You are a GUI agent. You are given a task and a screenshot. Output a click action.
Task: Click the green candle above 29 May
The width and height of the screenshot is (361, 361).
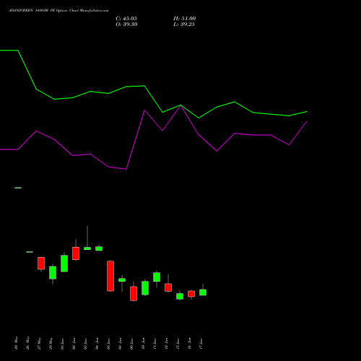point(53,273)
